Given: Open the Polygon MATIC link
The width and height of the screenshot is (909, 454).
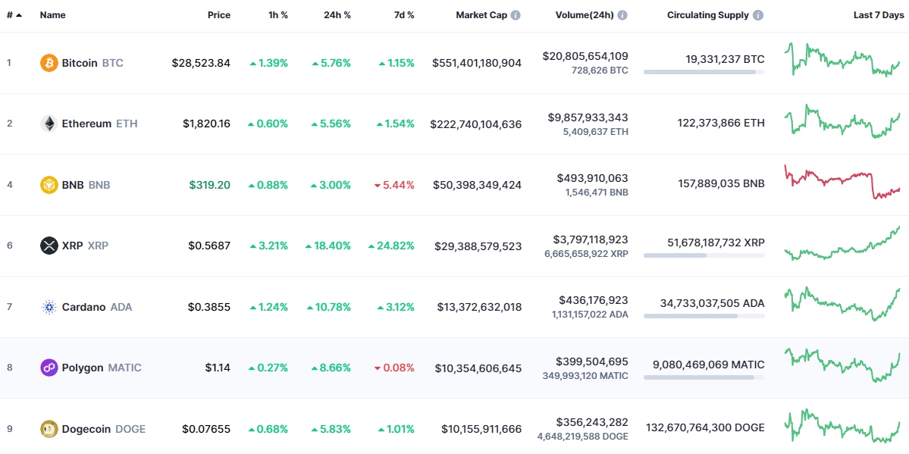Looking at the screenshot, I should 102,368.
